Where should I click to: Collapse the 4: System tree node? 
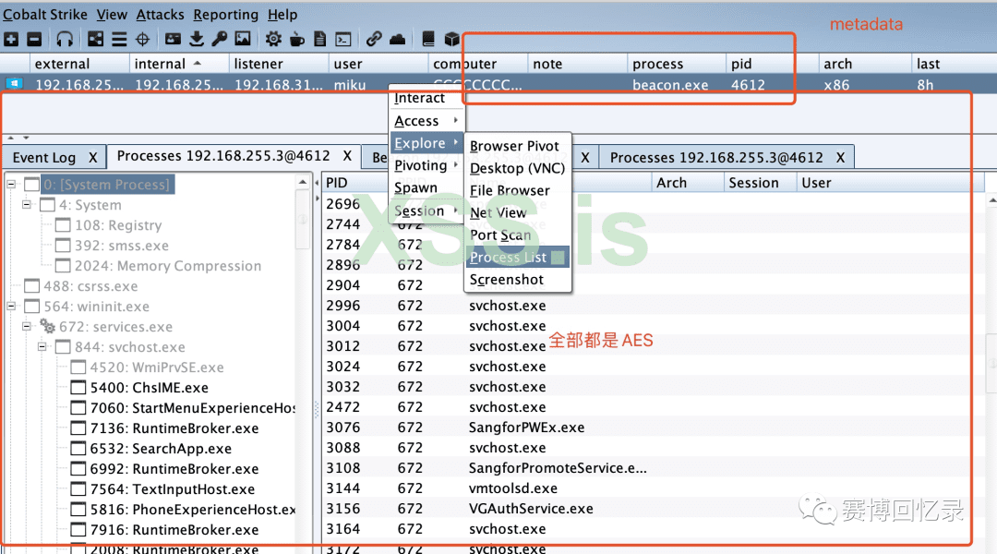pos(27,205)
